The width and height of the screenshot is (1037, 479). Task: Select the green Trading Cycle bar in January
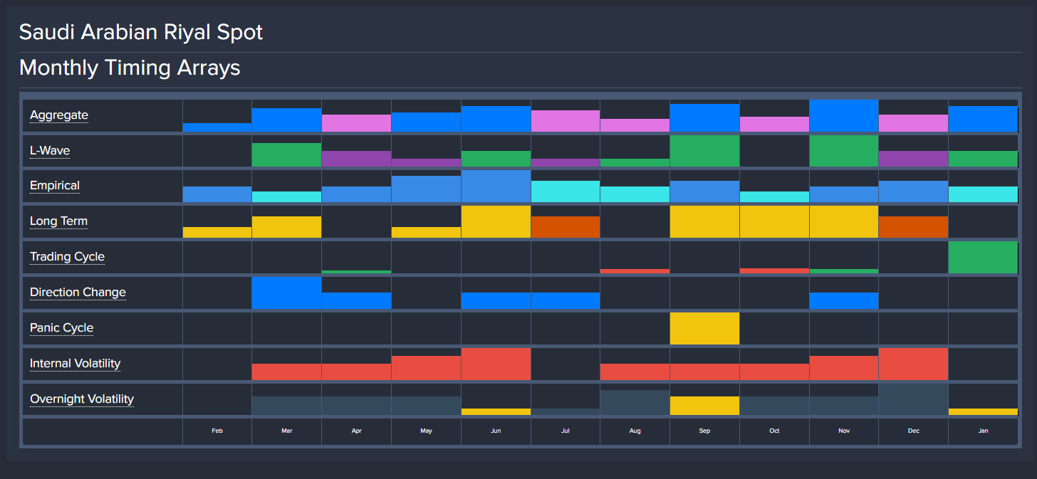pyautogui.click(x=983, y=258)
